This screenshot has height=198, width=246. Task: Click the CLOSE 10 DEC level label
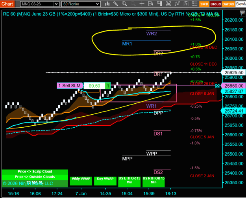203,47
